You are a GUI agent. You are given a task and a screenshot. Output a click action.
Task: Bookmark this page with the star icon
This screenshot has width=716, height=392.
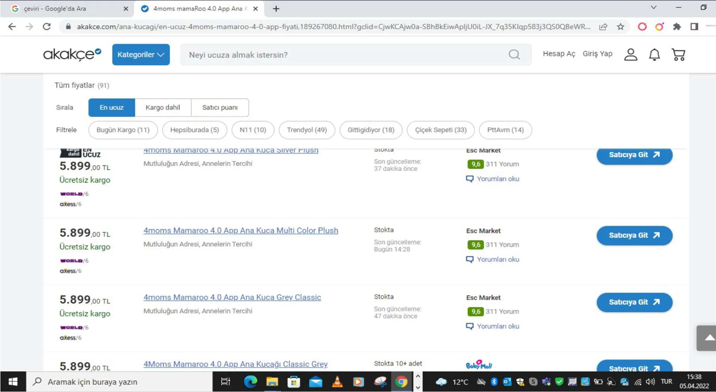pos(621,27)
